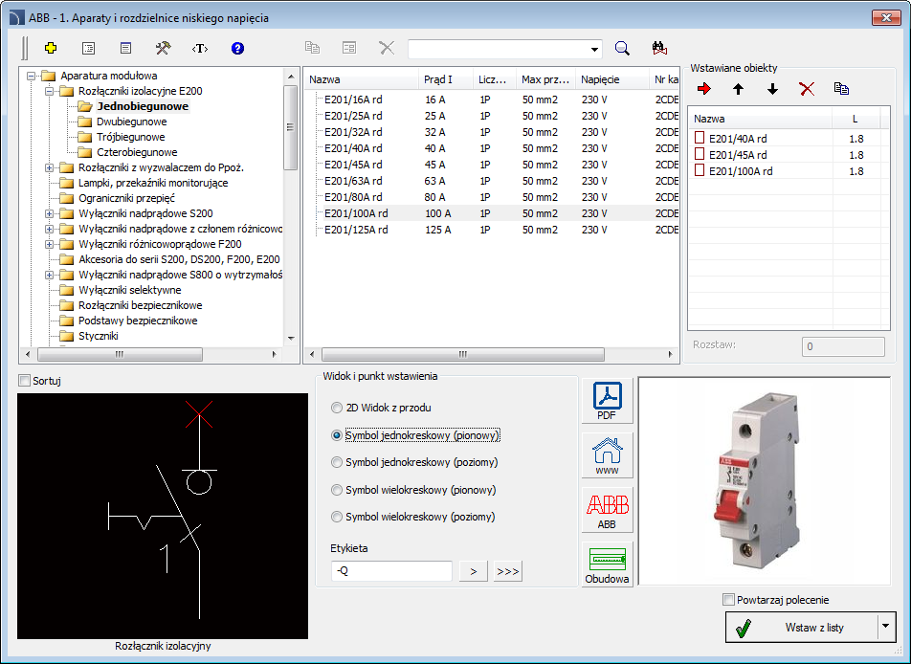911x664 pixels.
Task: Click the product photo thumbnail
Action: pyautogui.click(x=764, y=481)
